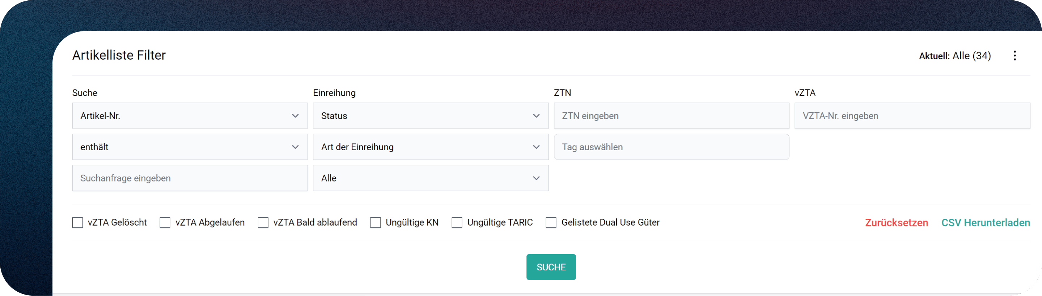Expand the Artikel-Nr. search field dropdown

pyautogui.click(x=190, y=116)
